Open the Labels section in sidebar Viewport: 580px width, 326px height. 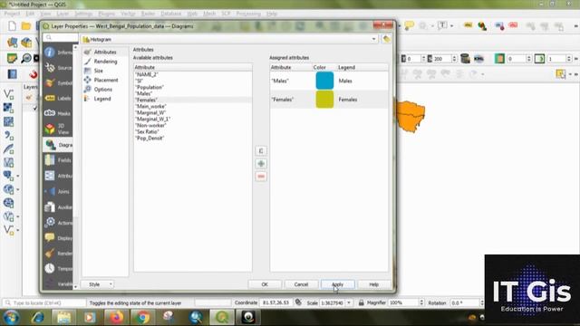pos(58,99)
